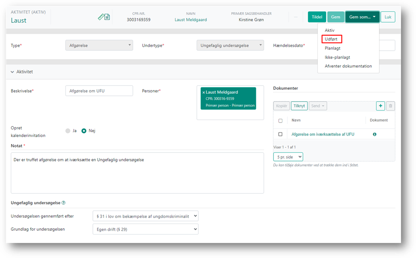Open the Laust Meldgaard name link
Image resolution: width=416 pixels, height=258 pixels.
(191, 19)
